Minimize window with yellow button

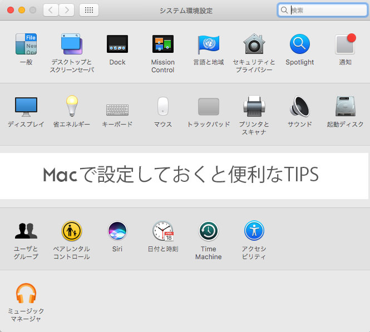coord(22,10)
